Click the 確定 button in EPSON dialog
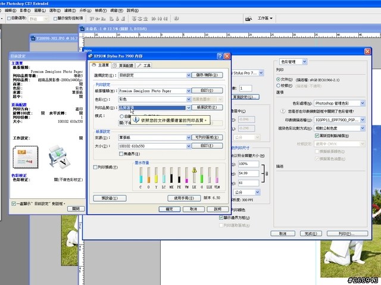Viewport: 381px width, 285px height. coord(169,209)
